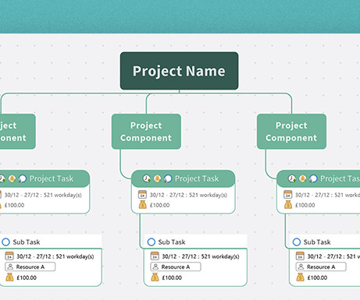The width and height of the screenshot is (360, 300).
Task: Select the center Project Component node
Action: click(x=146, y=132)
